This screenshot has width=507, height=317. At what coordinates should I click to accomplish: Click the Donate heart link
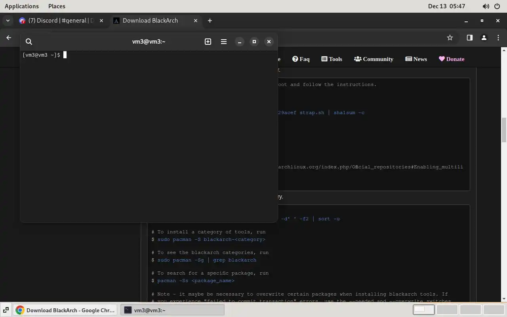(x=452, y=59)
